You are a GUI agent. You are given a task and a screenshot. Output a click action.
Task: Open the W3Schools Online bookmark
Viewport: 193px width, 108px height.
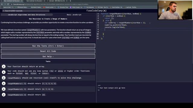[x=21, y=7]
